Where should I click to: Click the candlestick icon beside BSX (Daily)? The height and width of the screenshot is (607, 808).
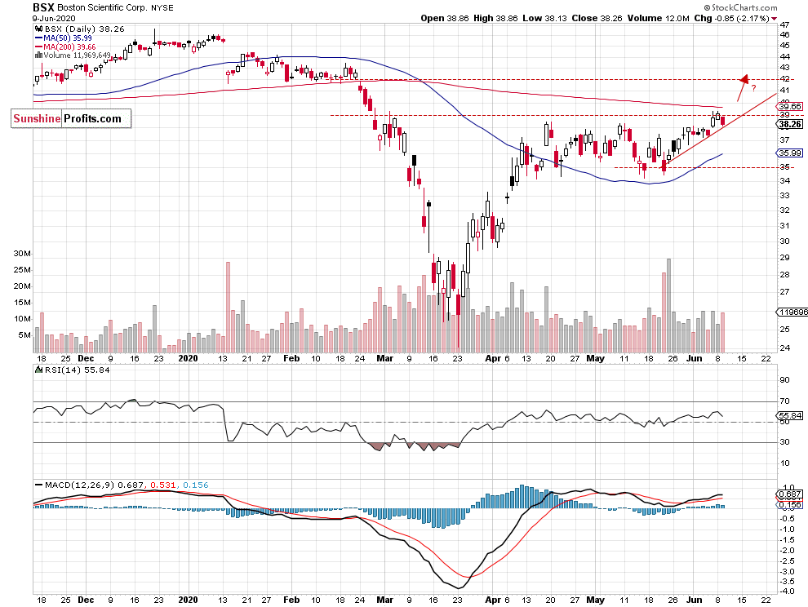[39, 29]
